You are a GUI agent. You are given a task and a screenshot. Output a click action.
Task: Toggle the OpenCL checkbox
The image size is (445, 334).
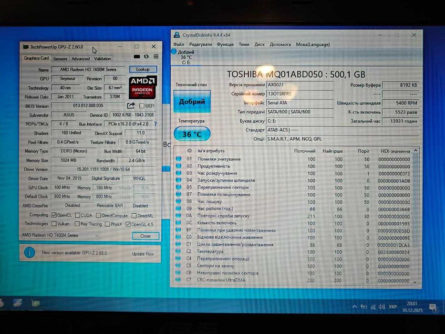(54, 215)
